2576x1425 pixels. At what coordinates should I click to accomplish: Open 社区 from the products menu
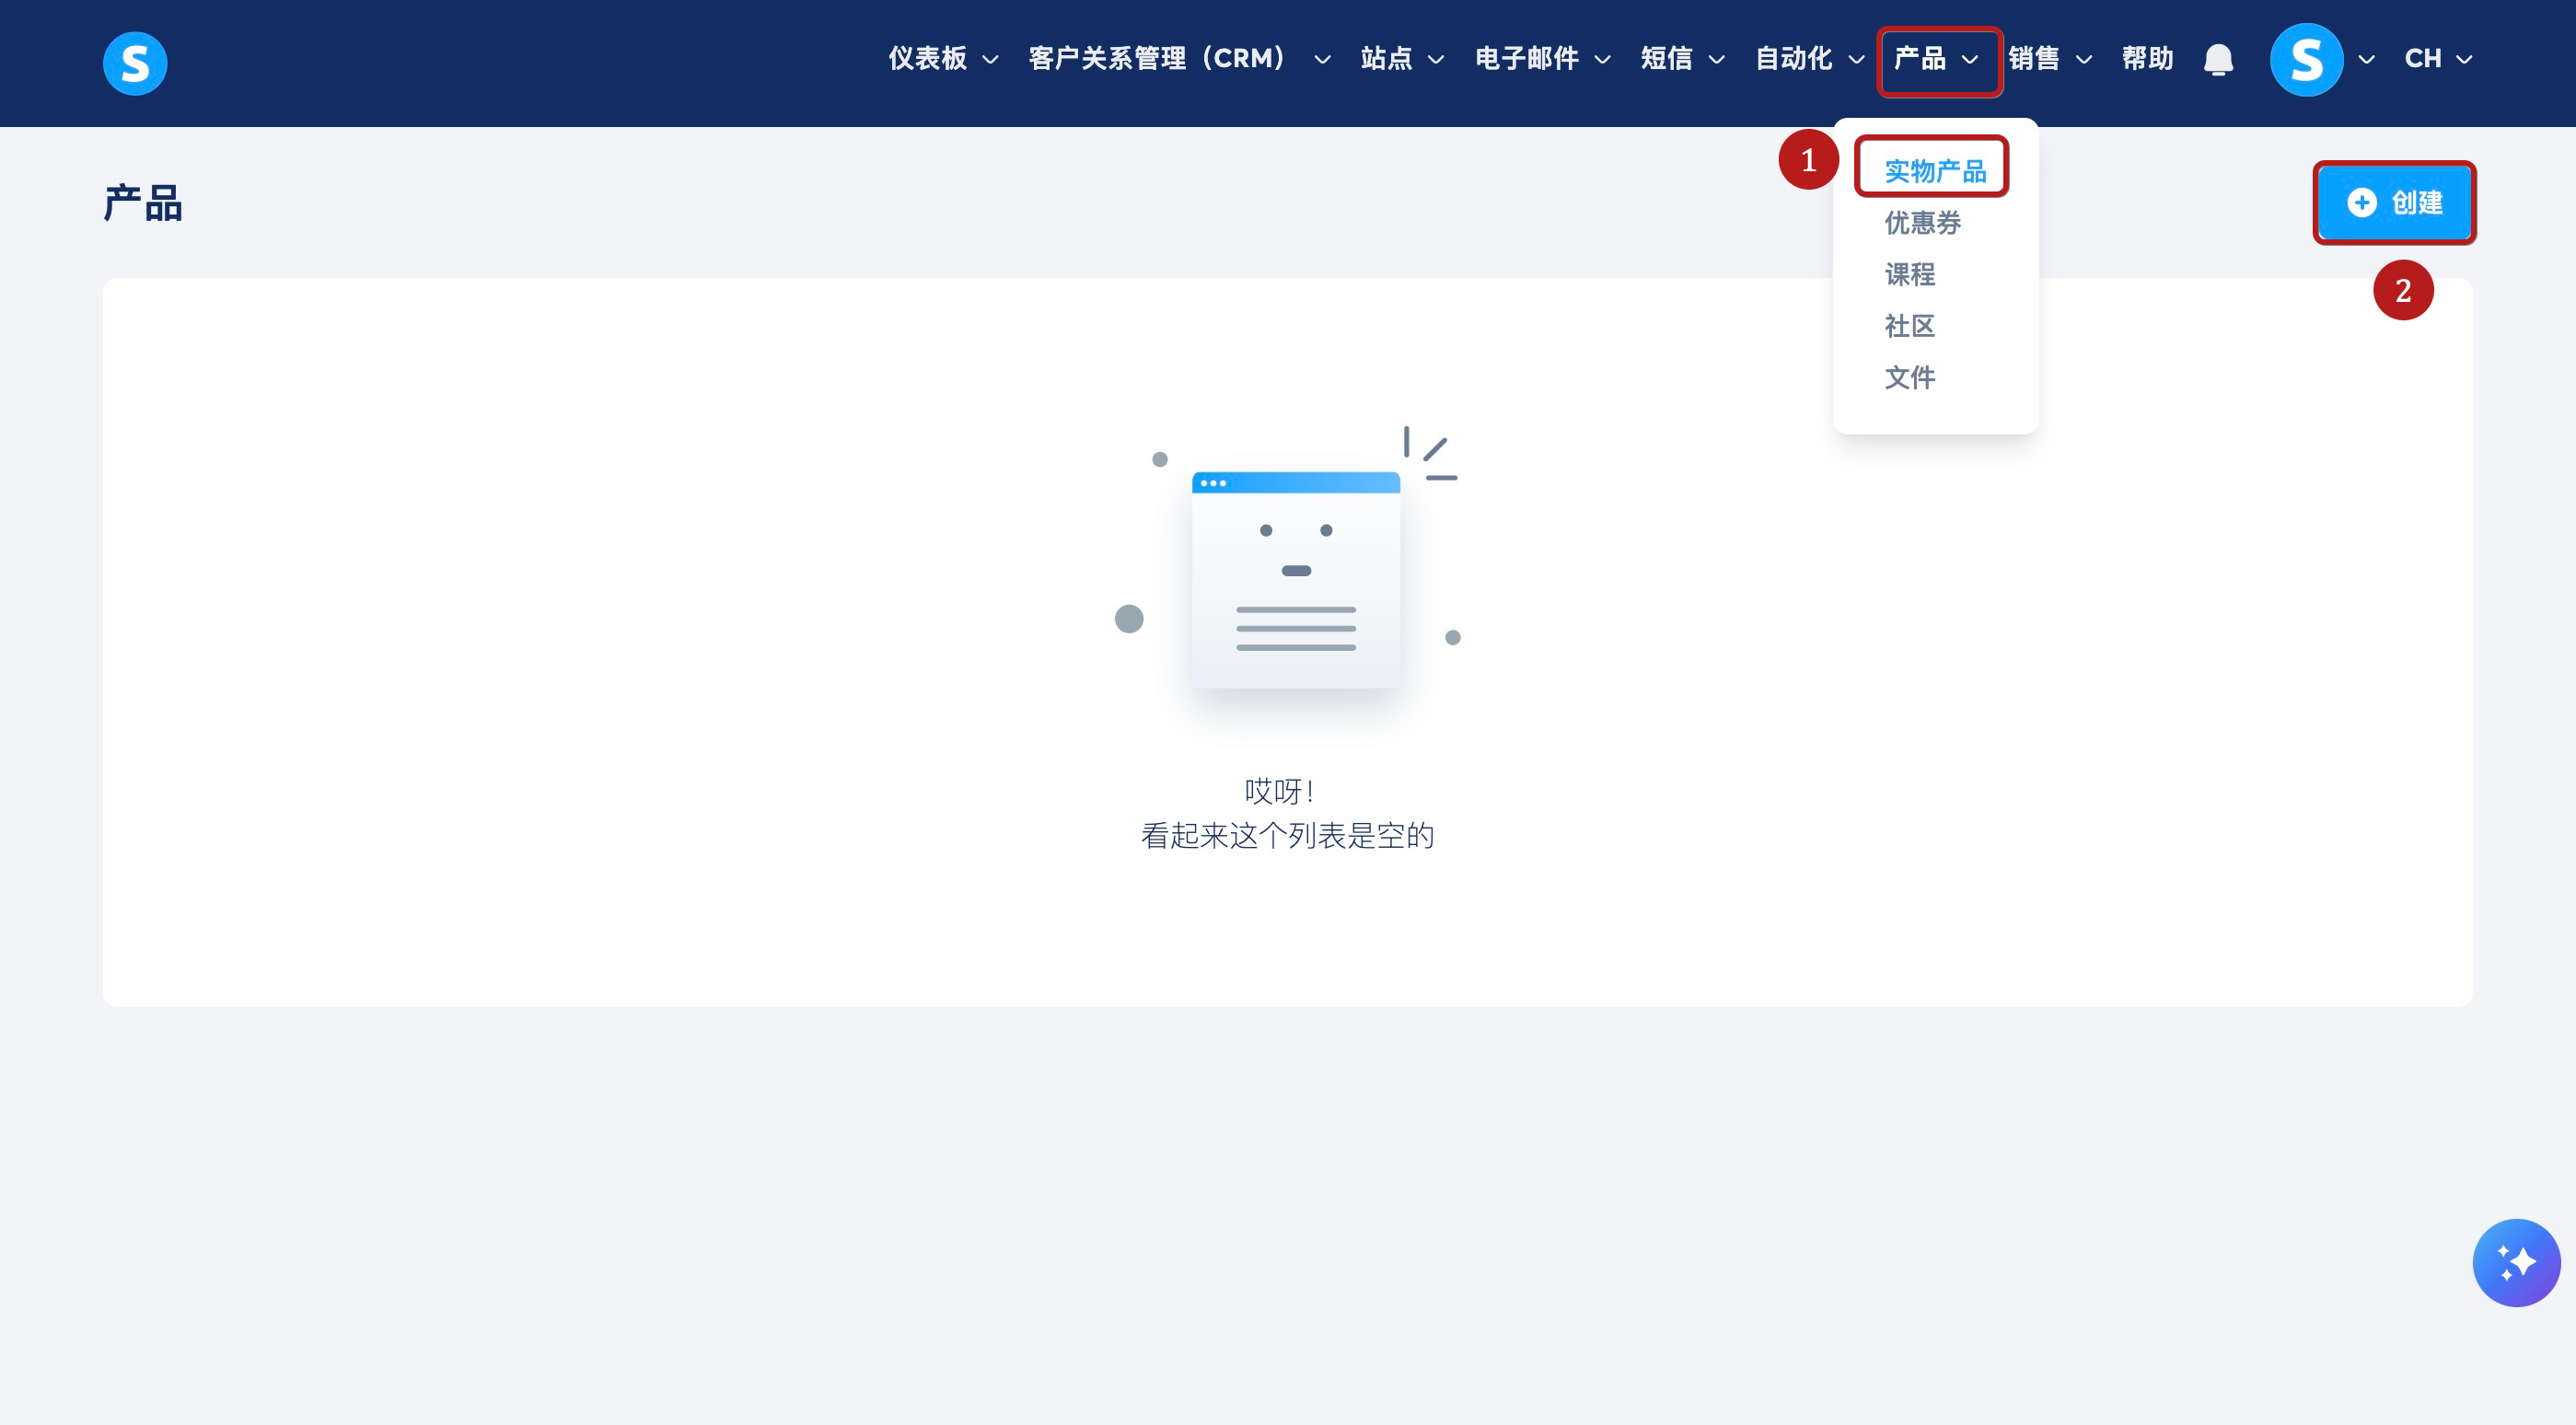(x=1909, y=326)
